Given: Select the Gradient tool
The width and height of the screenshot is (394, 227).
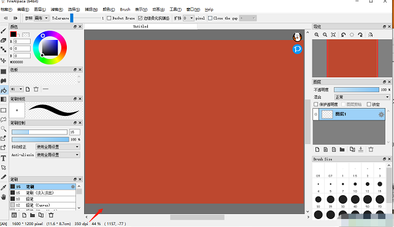Looking at the screenshot, I should coord(4,99).
